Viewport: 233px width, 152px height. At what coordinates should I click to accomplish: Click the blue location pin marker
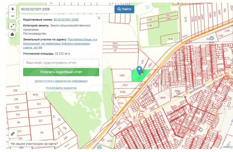pyautogui.click(x=139, y=71)
